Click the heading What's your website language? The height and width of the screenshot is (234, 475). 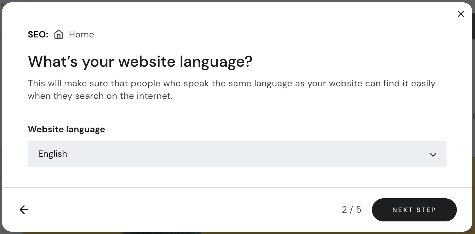pos(140,61)
